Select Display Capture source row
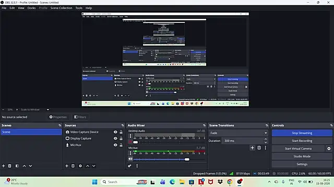This screenshot has width=334, height=187. [94, 139]
